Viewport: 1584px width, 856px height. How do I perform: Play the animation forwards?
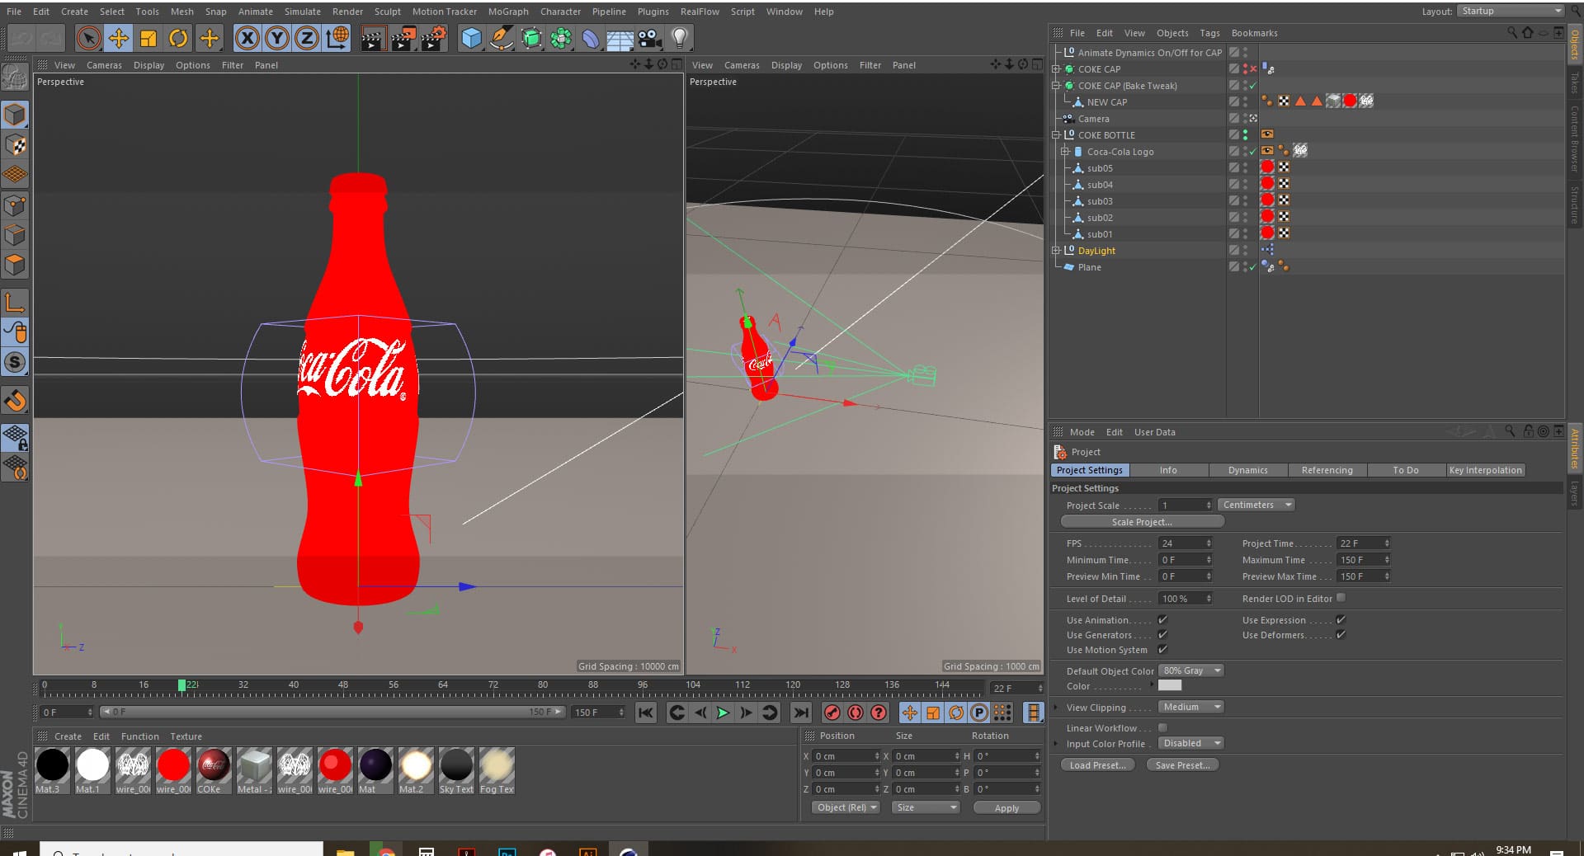click(x=723, y=713)
